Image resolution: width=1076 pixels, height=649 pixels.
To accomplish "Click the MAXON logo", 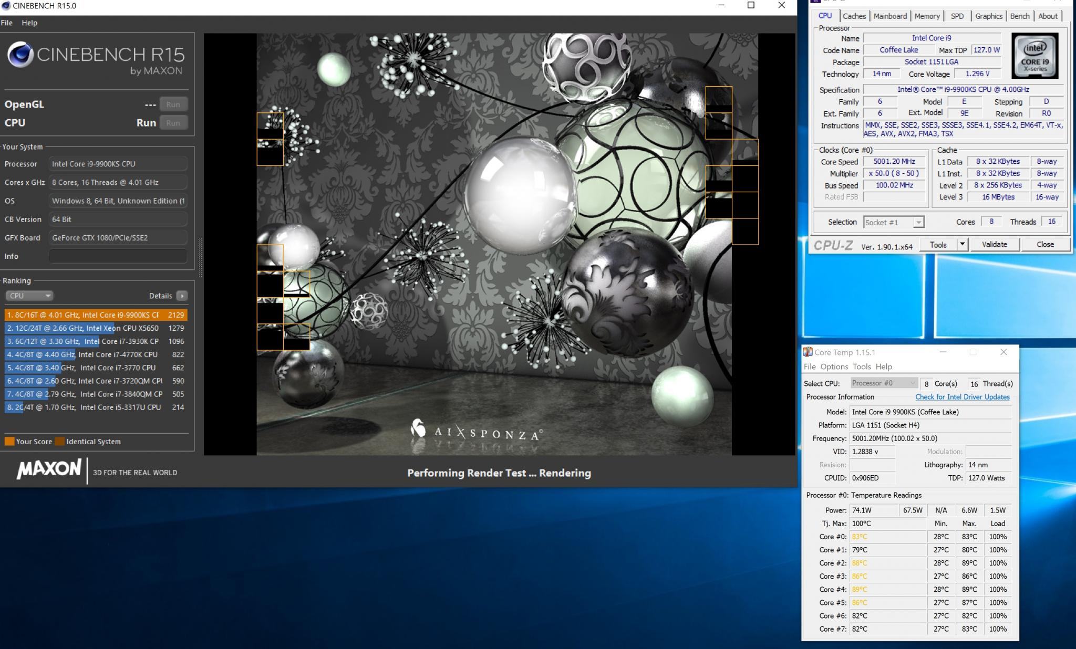I will click(49, 469).
